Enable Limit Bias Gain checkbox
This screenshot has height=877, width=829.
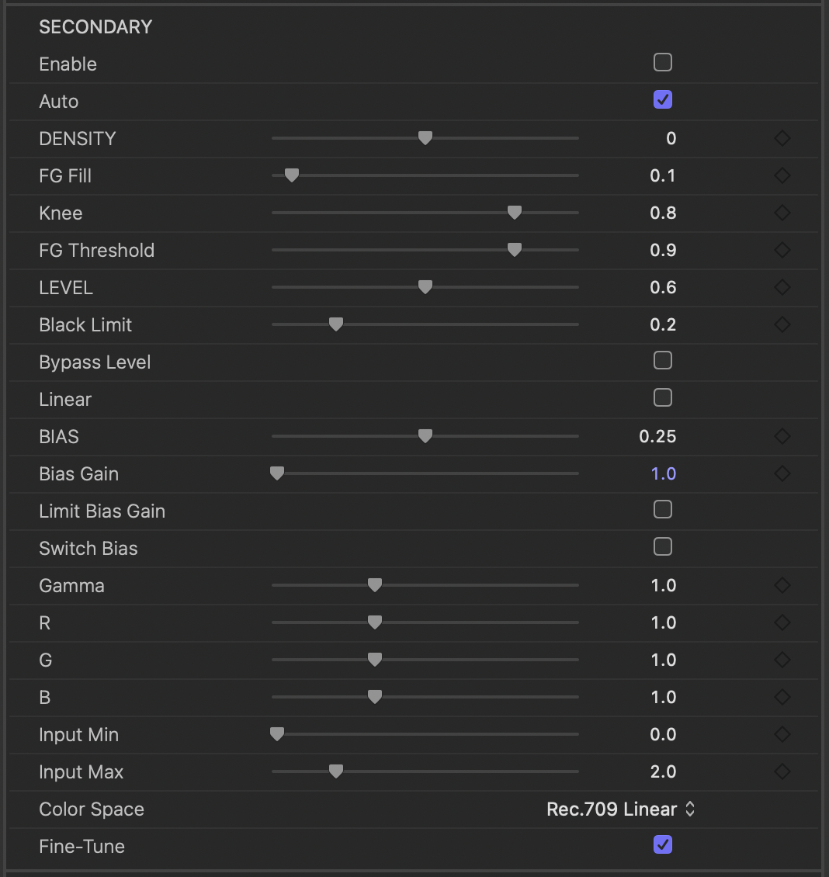[x=663, y=510]
